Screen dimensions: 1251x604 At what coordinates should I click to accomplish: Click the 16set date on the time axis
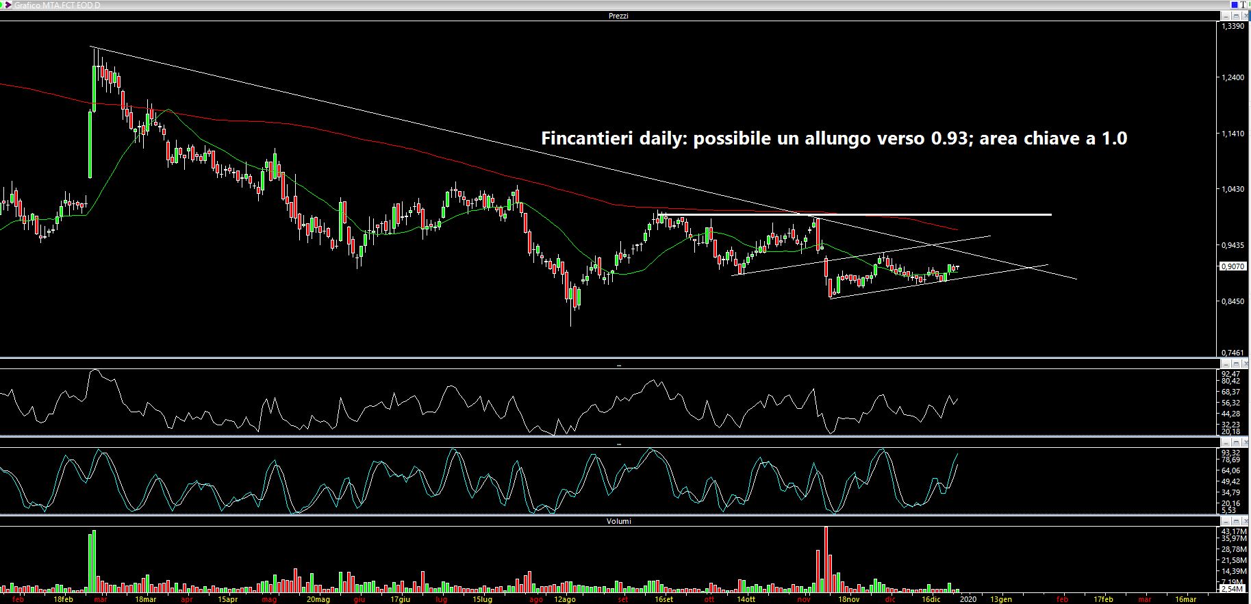coord(664,599)
